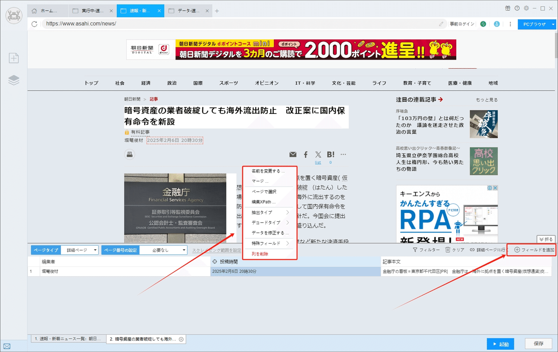The image size is (558, 352).
Task: Choose ページで選択 from context menu
Action: point(270,192)
